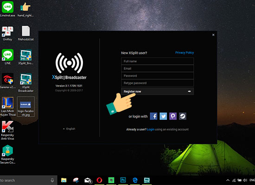Open the Privacy Policy link
The image size is (255, 185).
coord(185,53)
